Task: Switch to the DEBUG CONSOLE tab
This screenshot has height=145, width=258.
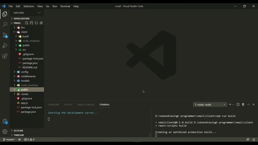Action: pyautogui.click(x=86, y=105)
